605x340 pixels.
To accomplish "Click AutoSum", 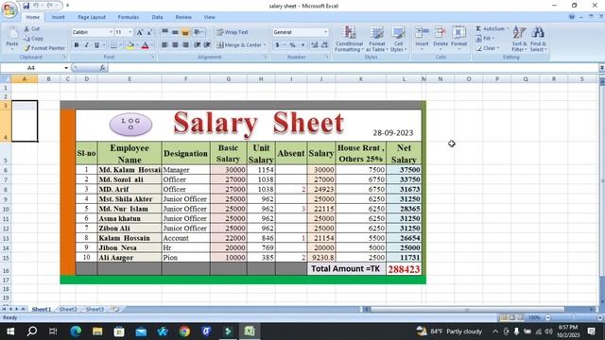I will click(x=491, y=28).
